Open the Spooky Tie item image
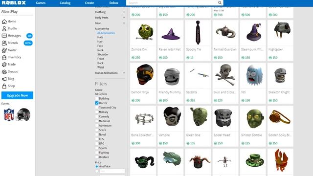 (198, 33)
